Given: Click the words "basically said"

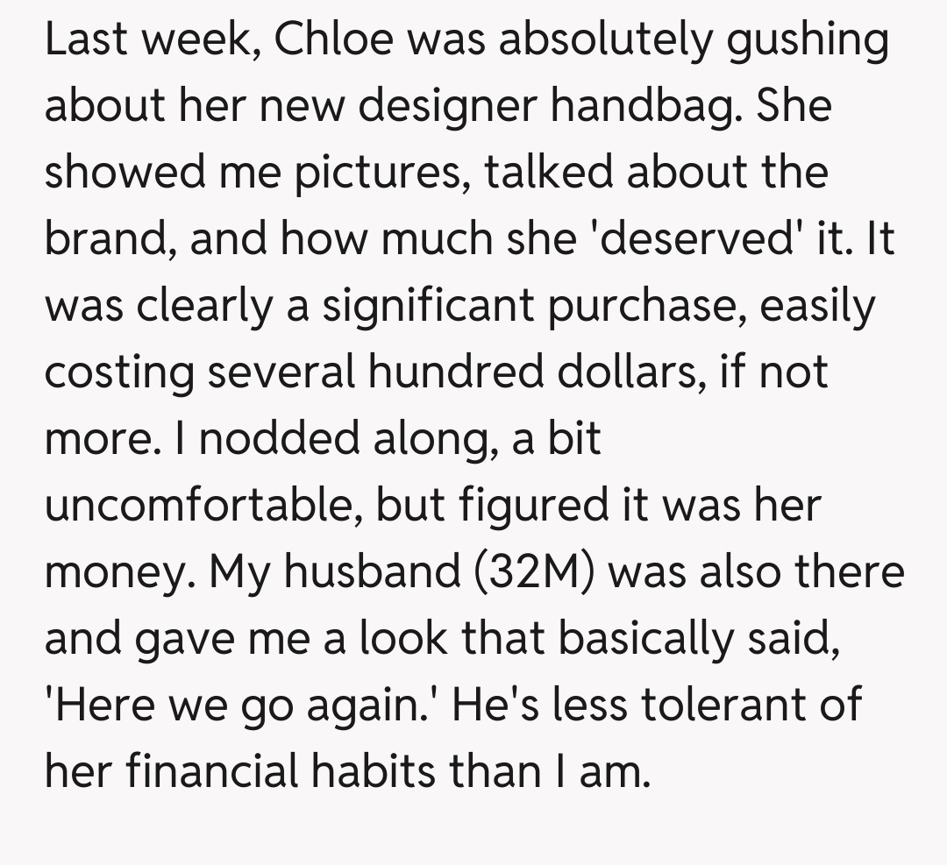Looking at the screenshot, I should (701, 639).
